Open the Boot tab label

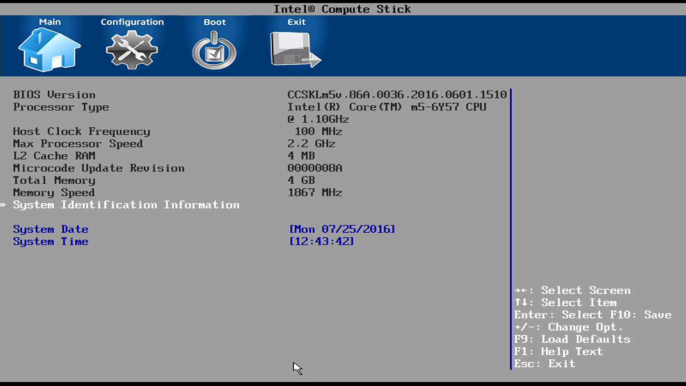pyautogui.click(x=214, y=22)
